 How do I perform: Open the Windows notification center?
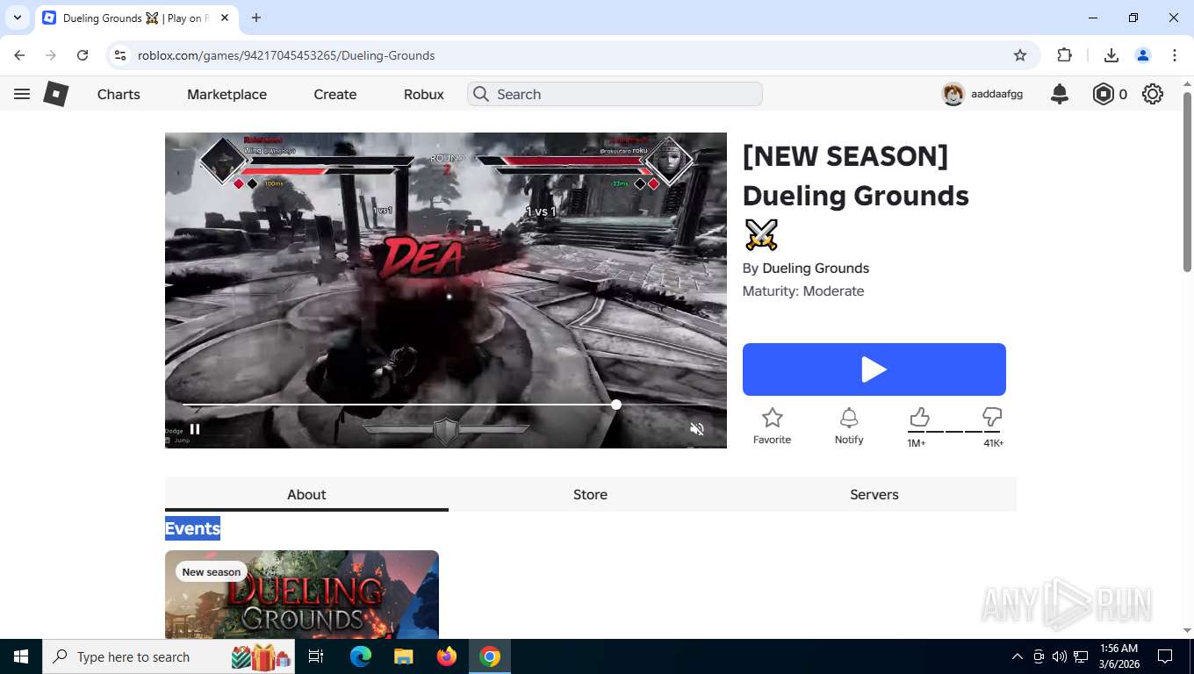pyautogui.click(x=1165, y=656)
